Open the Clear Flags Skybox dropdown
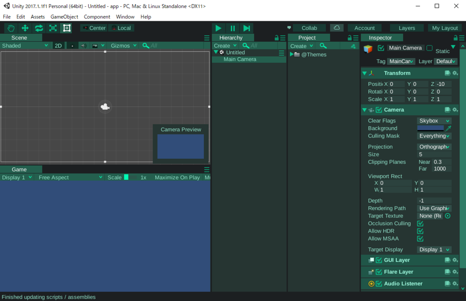Viewport: 466px width, 301px height. pos(434,121)
